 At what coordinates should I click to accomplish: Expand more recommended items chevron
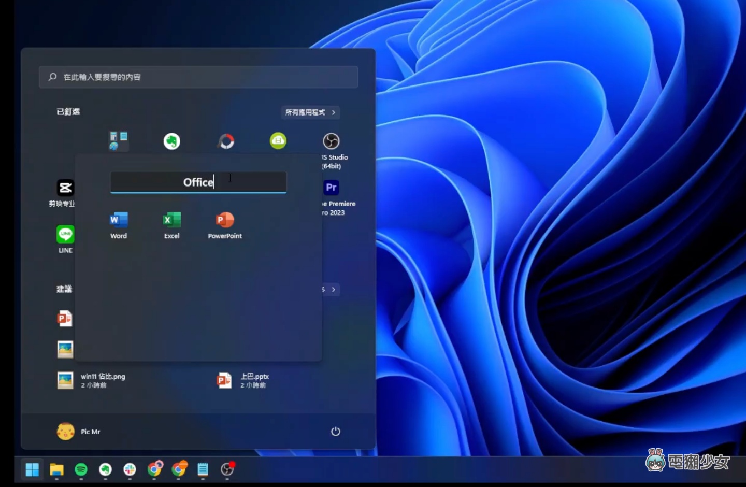tap(333, 290)
